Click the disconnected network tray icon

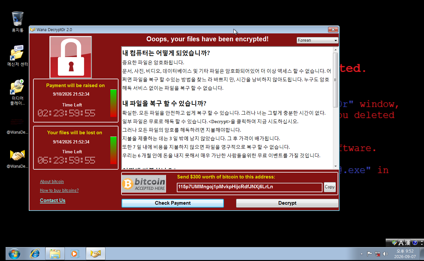coord(378,254)
